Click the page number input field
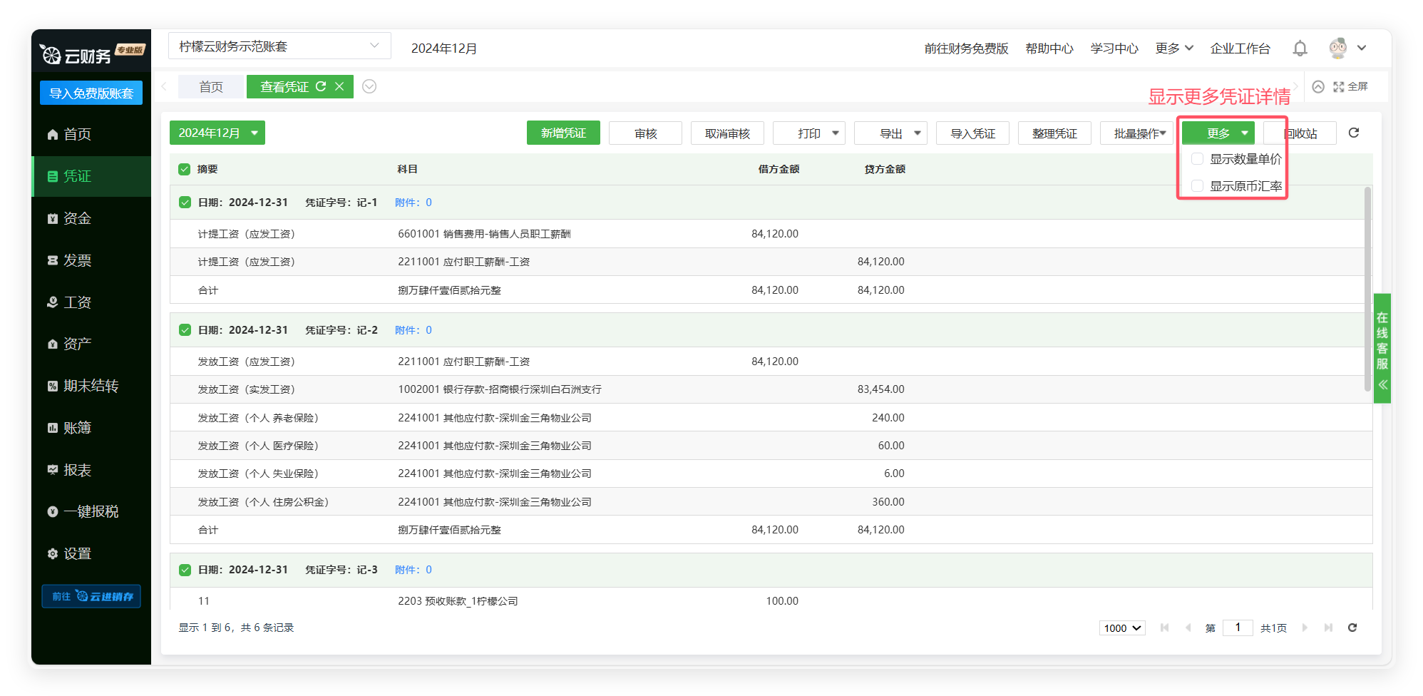1423x696 pixels. [1238, 628]
